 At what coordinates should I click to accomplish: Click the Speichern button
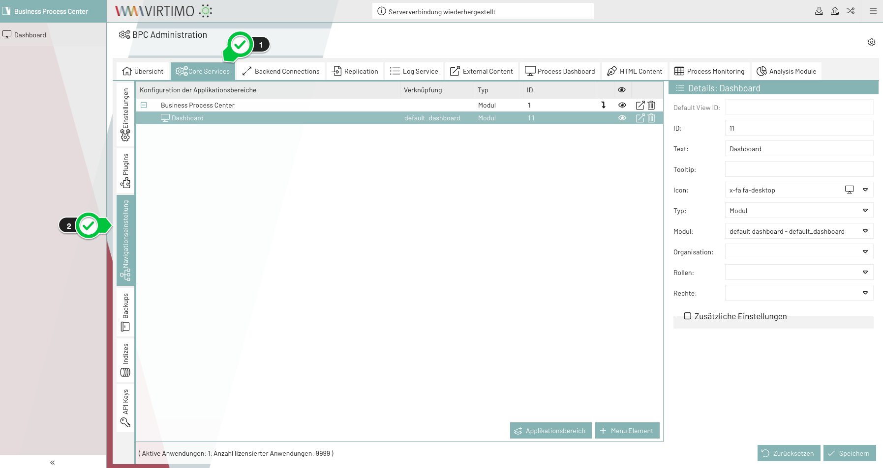pyautogui.click(x=849, y=453)
